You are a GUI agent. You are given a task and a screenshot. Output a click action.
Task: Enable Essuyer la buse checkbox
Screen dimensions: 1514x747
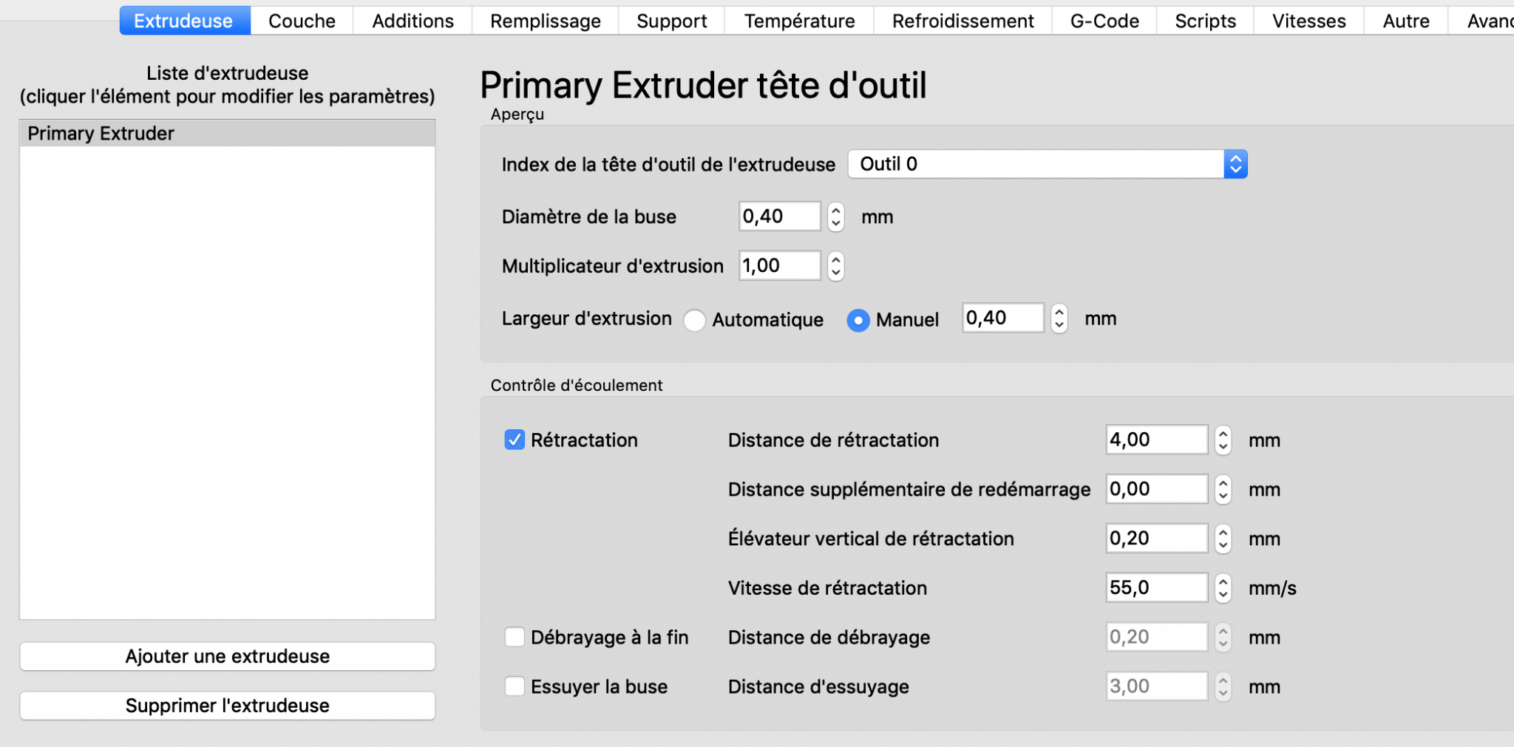515,686
